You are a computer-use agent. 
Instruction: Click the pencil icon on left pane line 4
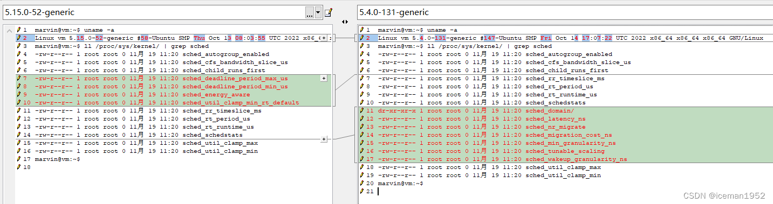click(19, 54)
